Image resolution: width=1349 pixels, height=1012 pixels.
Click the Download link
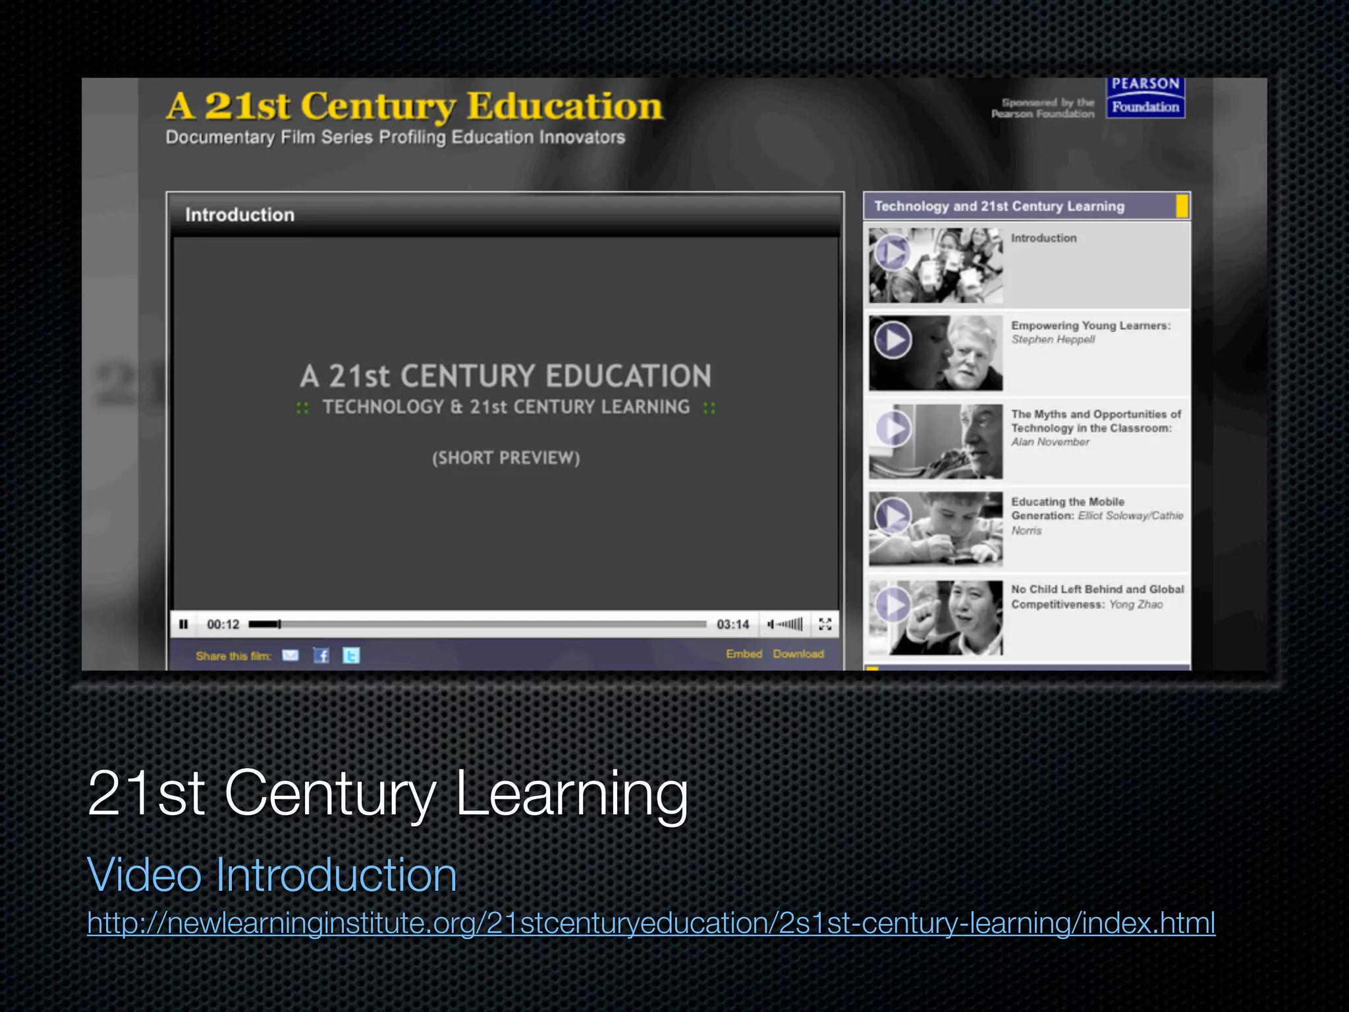tap(798, 654)
